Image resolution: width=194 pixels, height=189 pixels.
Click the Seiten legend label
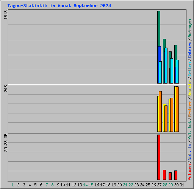pyautogui.click(x=190, y=69)
